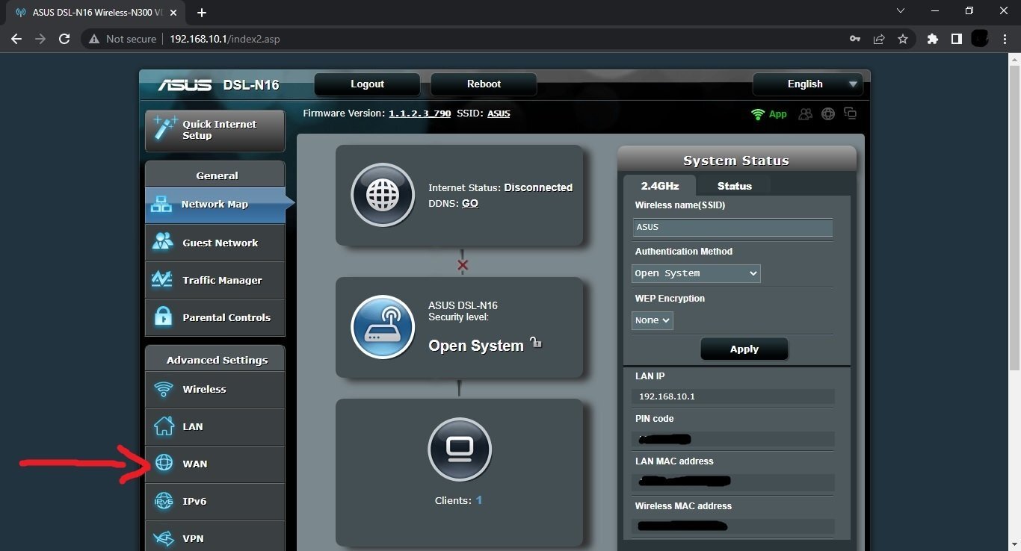
Task: Open the Chrome three-dot menu
Action: [x=1005, y=39]
